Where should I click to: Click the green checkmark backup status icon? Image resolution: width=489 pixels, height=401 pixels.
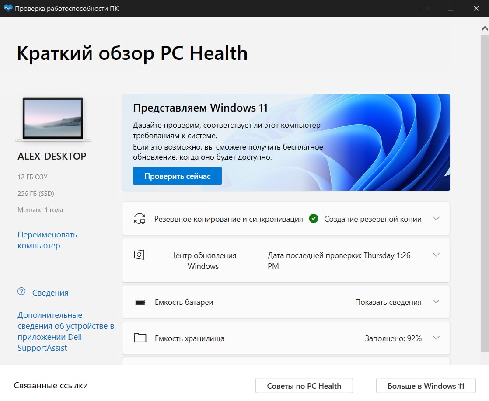point(314,219)
